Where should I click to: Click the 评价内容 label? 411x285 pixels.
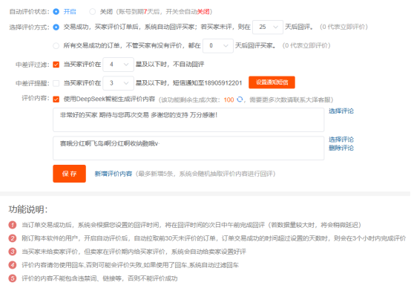pos(36,98)
